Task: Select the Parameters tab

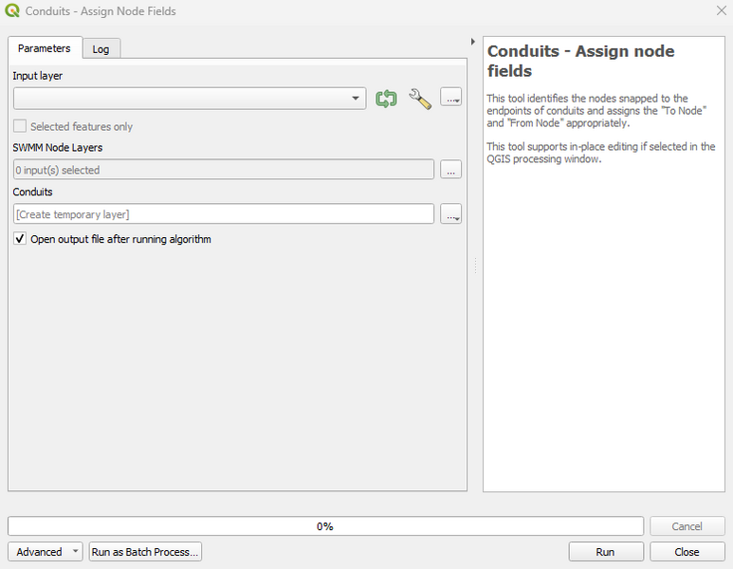Action: 45,48
